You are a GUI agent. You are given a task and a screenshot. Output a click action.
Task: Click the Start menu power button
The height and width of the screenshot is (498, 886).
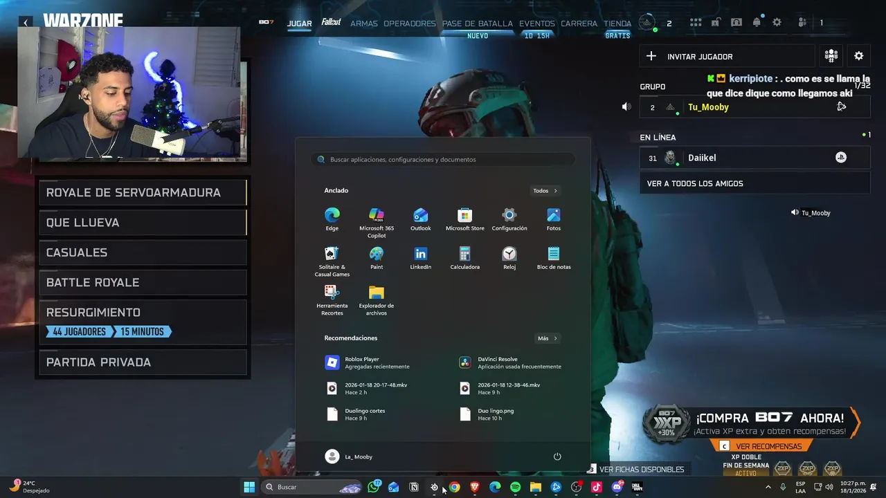click(x=557, y=456)
